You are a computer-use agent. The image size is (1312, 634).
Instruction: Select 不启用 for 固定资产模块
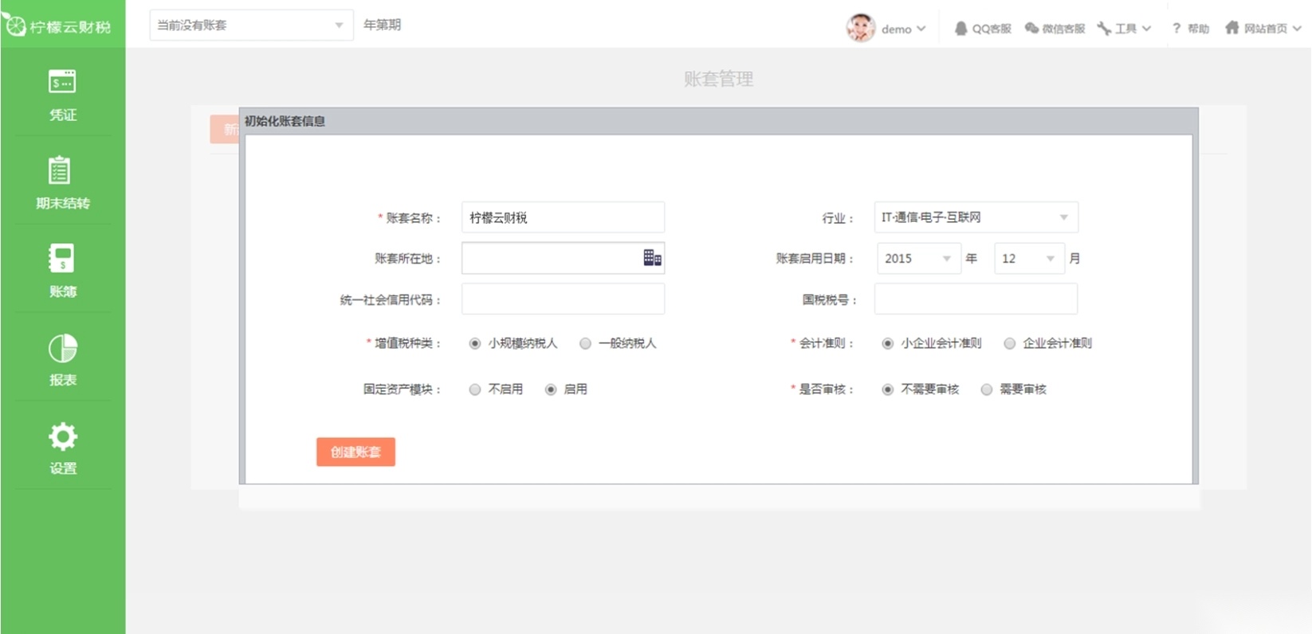(x=475, y=389)
